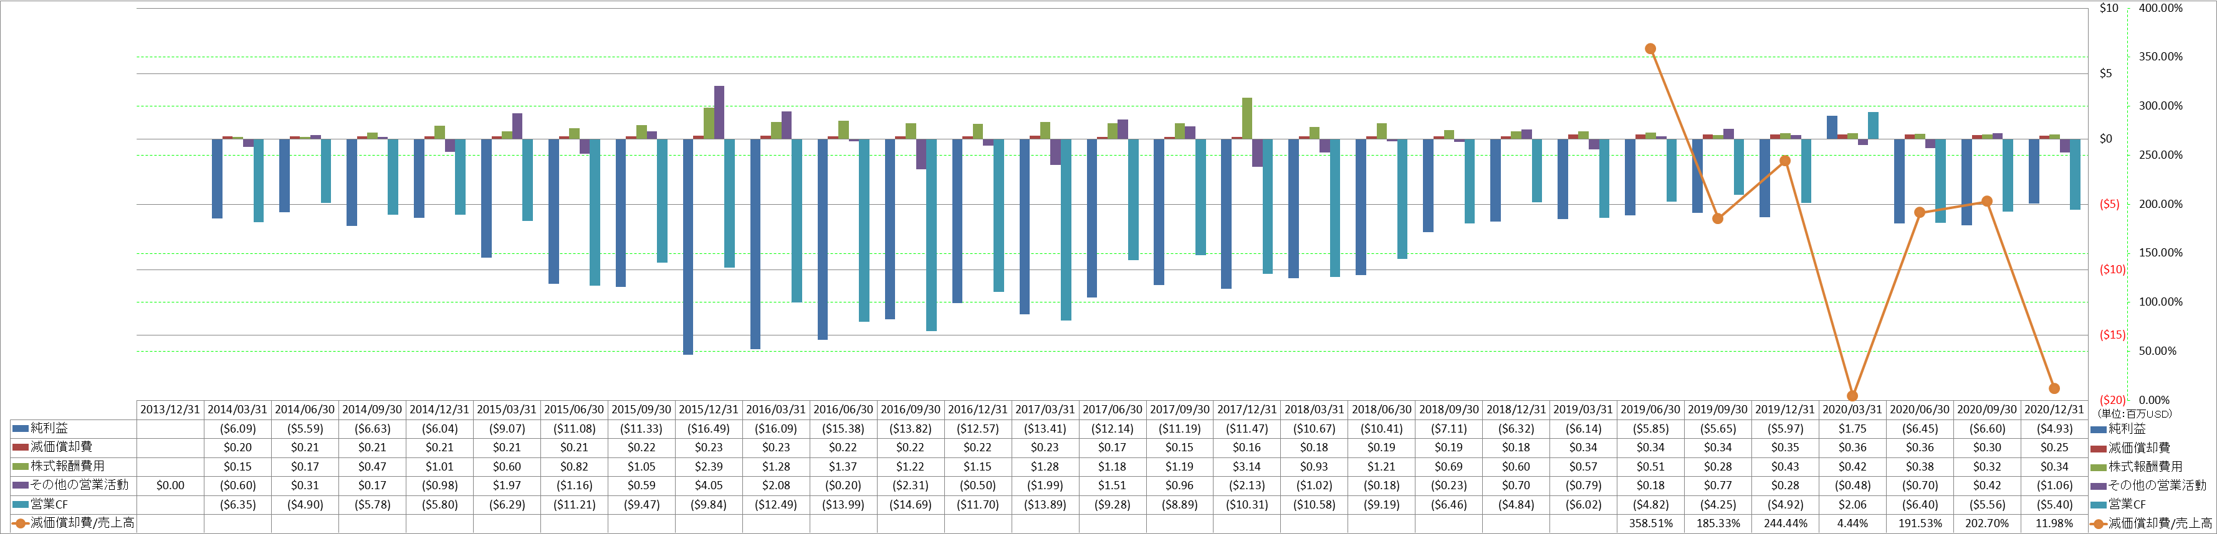Click 減価償却費/売上高 in the right-side legend
The height and width of the screenshot is (534, 2217).
(x=2160, y=523)
